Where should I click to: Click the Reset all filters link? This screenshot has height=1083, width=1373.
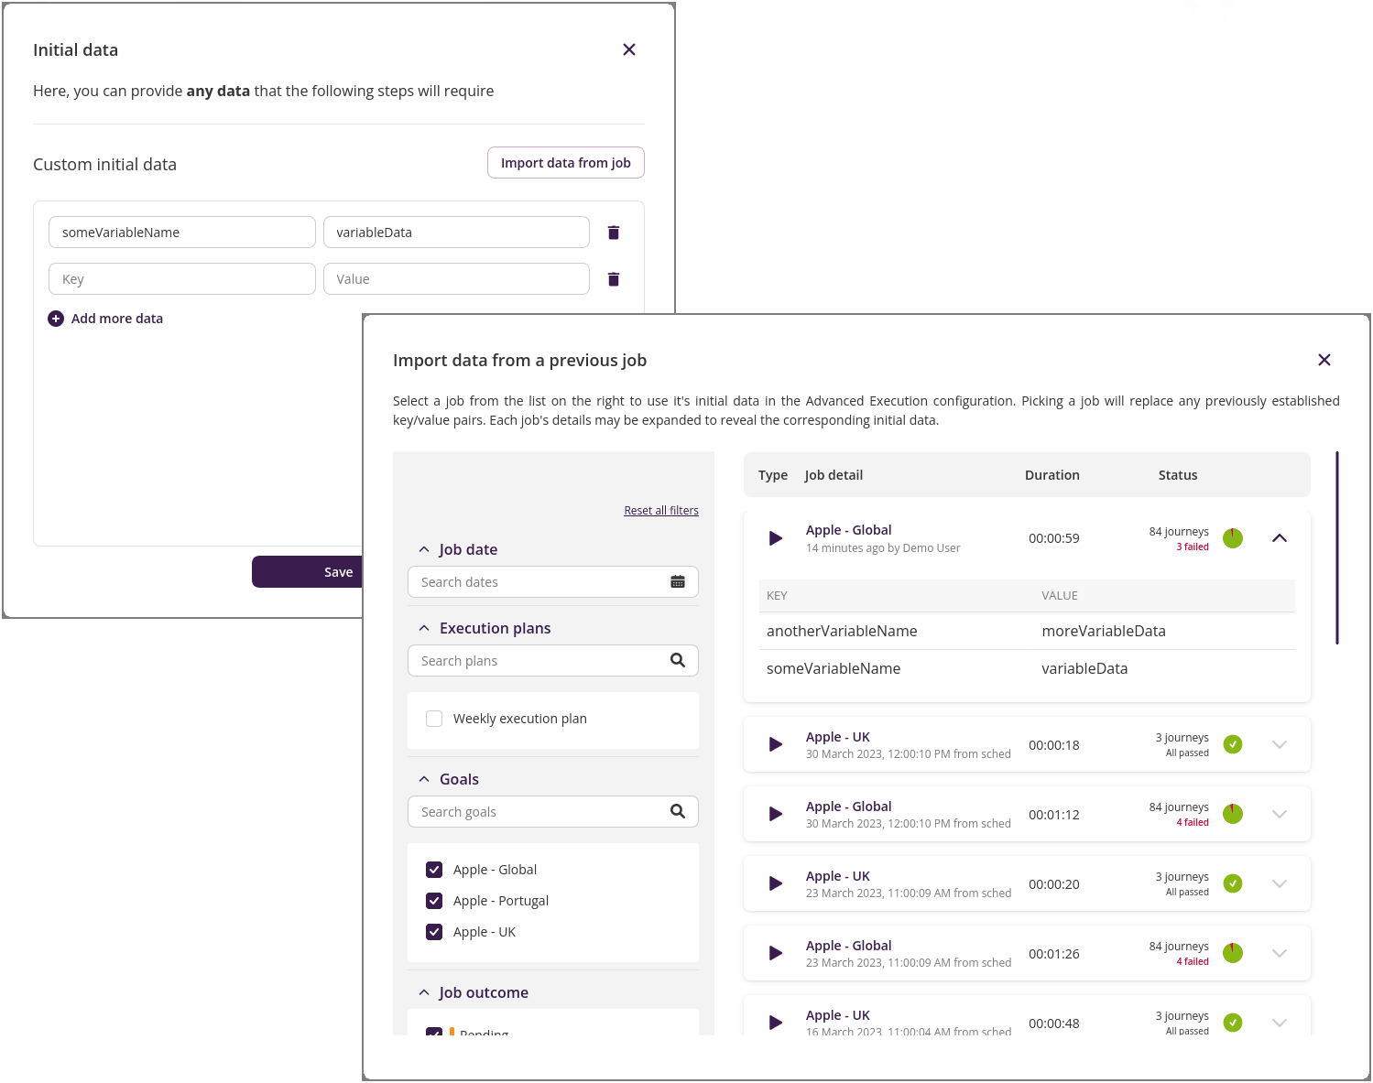coord(660,510)
